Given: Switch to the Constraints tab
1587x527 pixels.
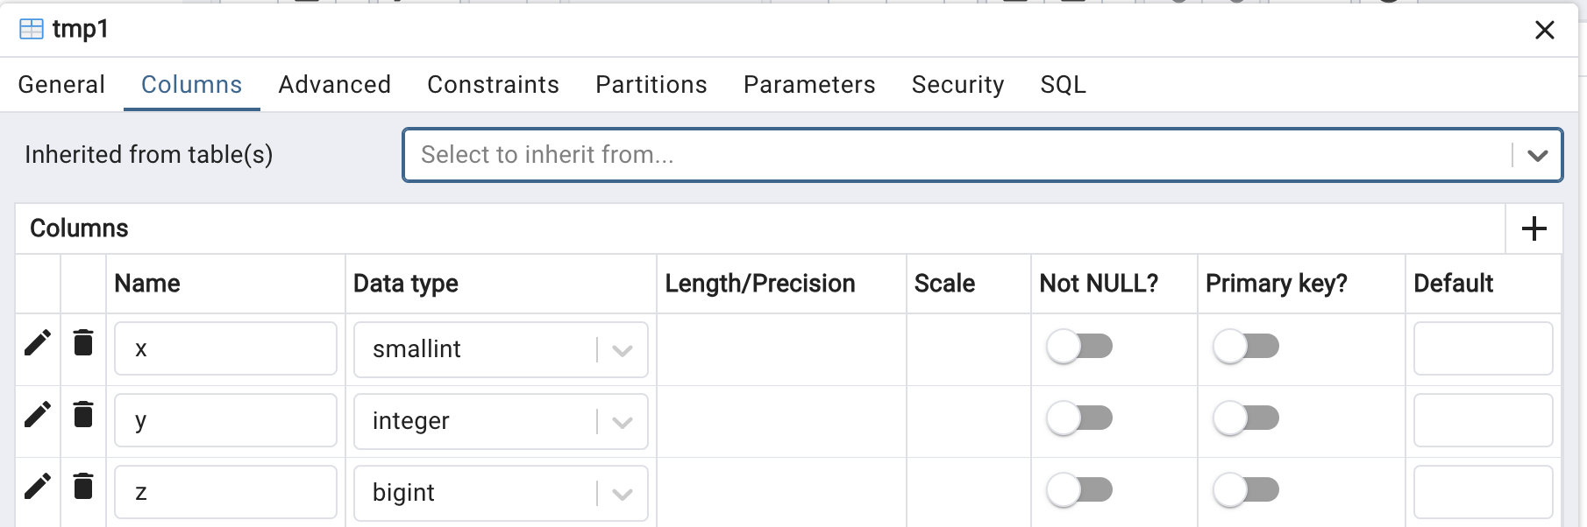Looking at the screenshot, I should click(x=493, y=84).
